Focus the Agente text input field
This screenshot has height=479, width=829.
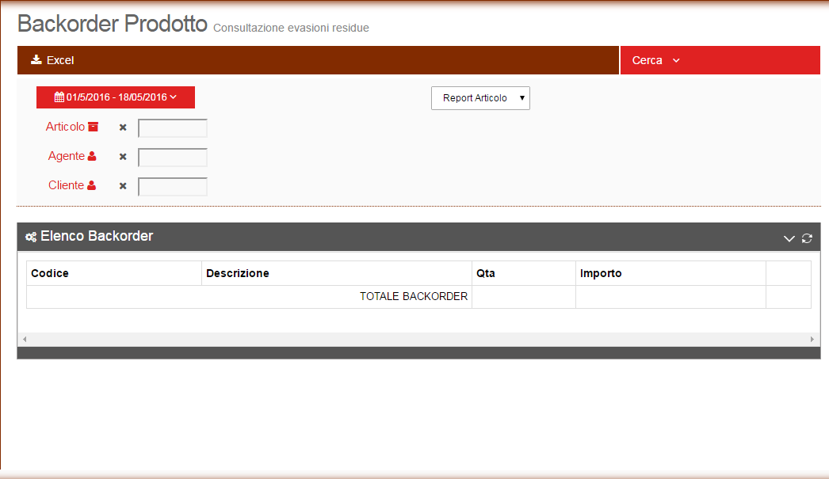coord(172,158)
